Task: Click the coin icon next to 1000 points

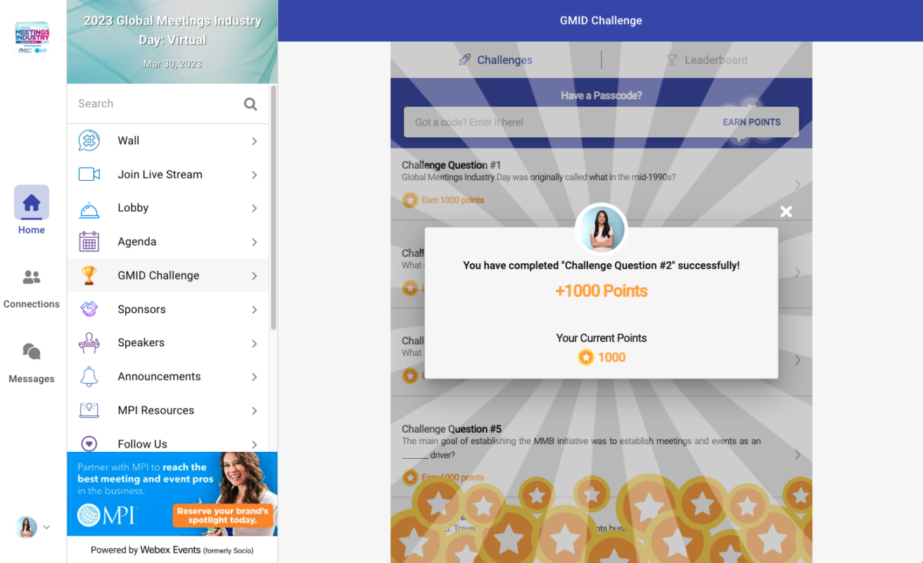Action: [x=586, y=358]
